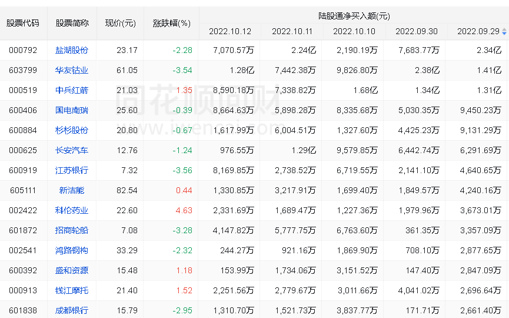509x318 pixels.
Task: Open stock link 江苏银行
Action: pos(72,170)
